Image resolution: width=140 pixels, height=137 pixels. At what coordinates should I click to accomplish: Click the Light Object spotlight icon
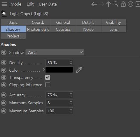(4, 14)
